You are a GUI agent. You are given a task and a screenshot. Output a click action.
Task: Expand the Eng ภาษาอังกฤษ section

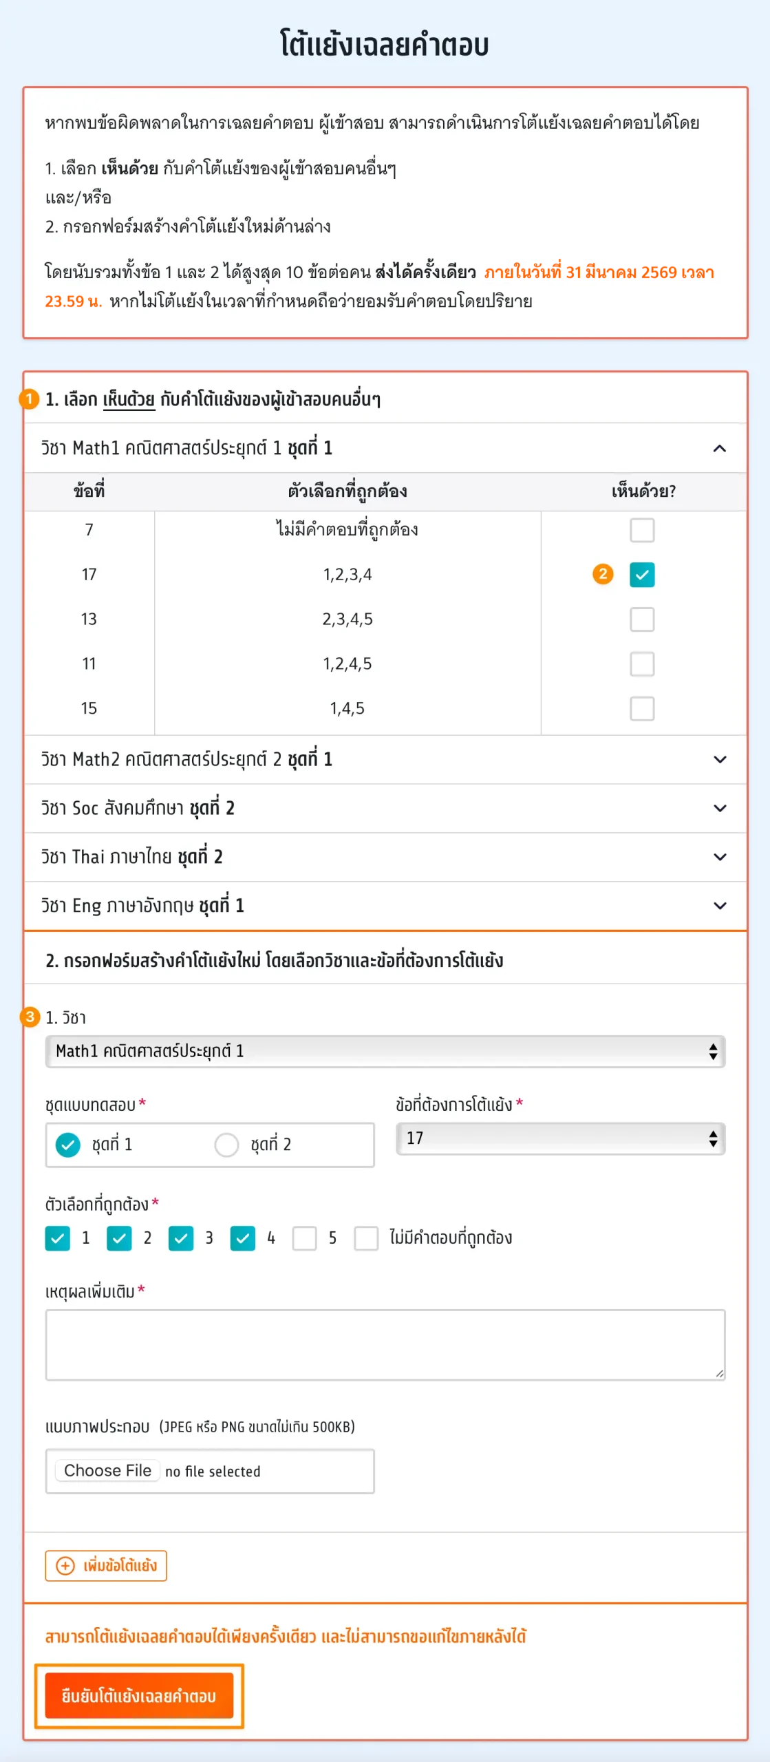point(720,906)
